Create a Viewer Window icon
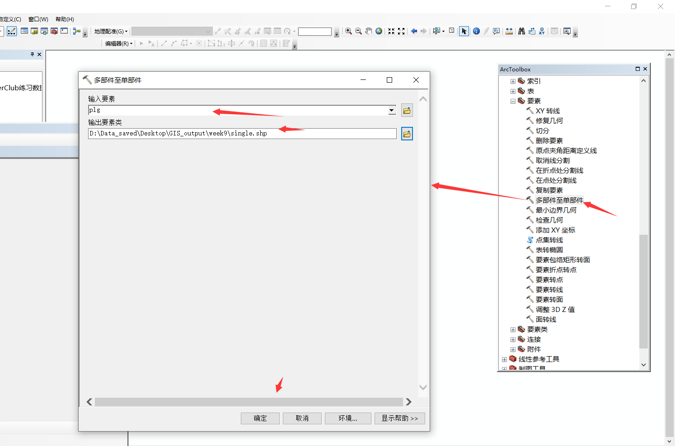Image resolution: width=675 pixels, height=446 pixels. [567, 31]
